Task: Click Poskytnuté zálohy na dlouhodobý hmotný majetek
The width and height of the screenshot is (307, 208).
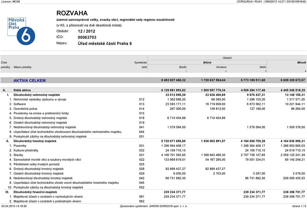Action: point(48,187)
